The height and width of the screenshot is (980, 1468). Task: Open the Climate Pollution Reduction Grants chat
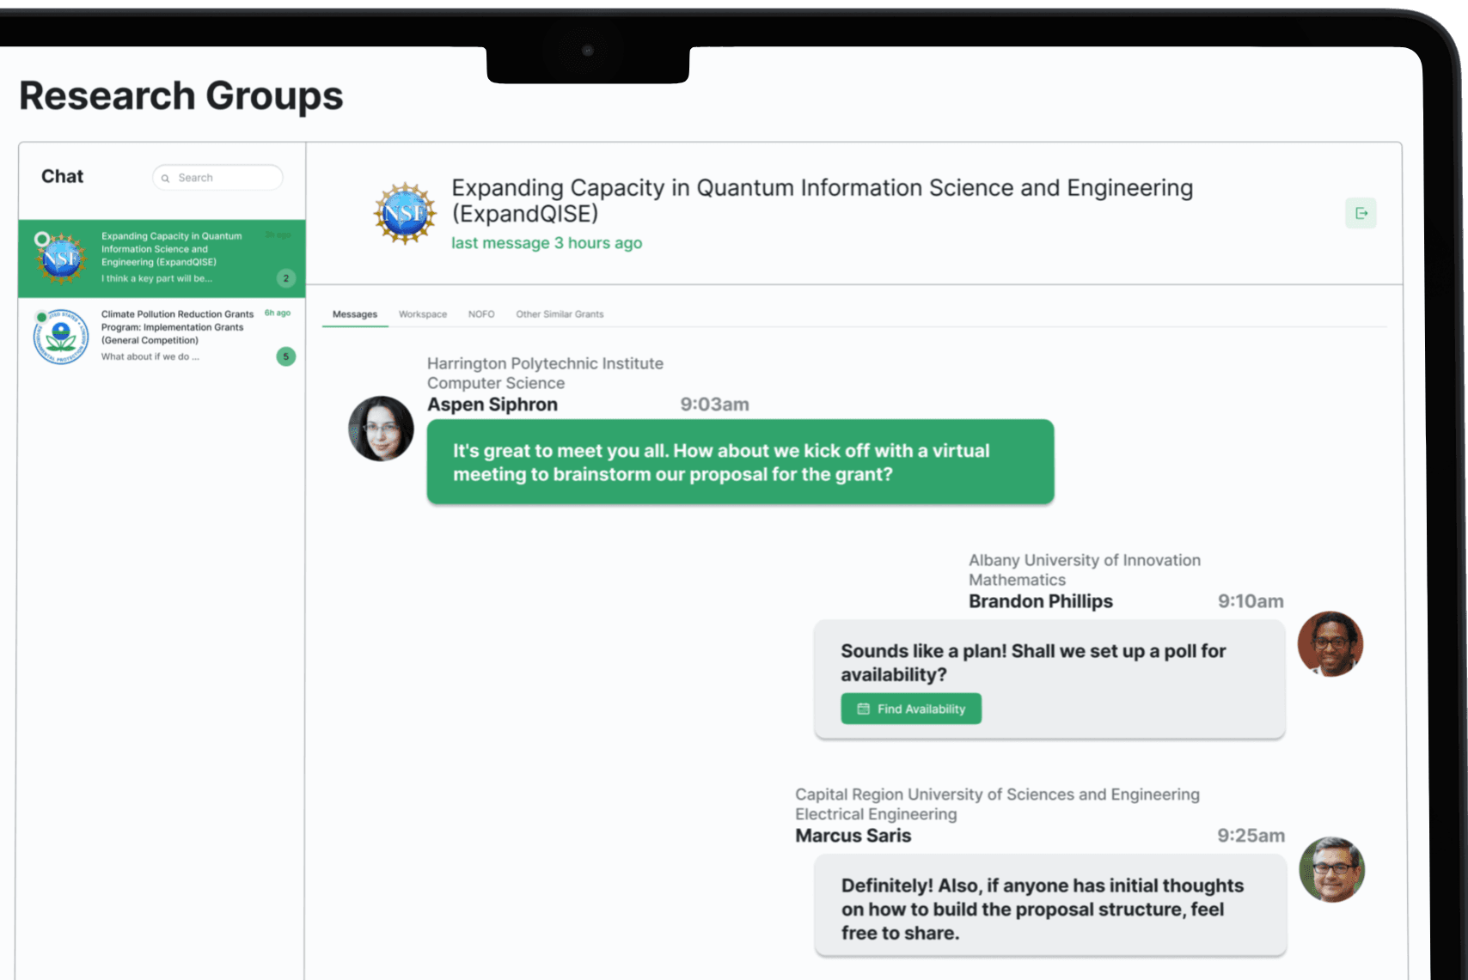(x=162, y=337)
